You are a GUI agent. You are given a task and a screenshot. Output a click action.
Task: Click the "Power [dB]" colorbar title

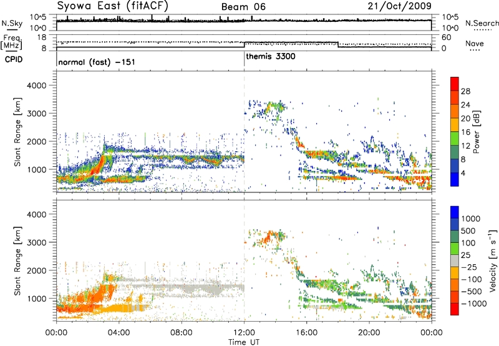click(x=476, y=132)
